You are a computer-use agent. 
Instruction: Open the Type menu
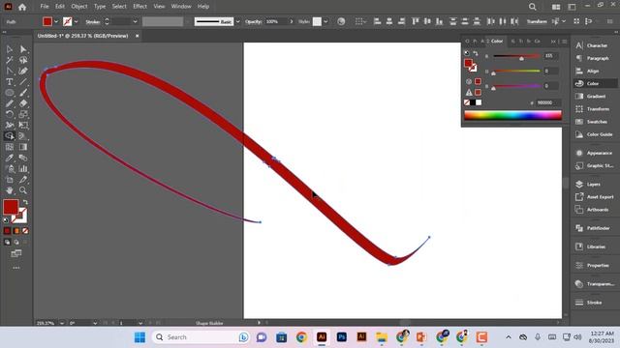tap(100, 7)
